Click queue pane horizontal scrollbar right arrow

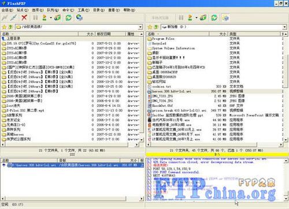[x=142, y=199]
